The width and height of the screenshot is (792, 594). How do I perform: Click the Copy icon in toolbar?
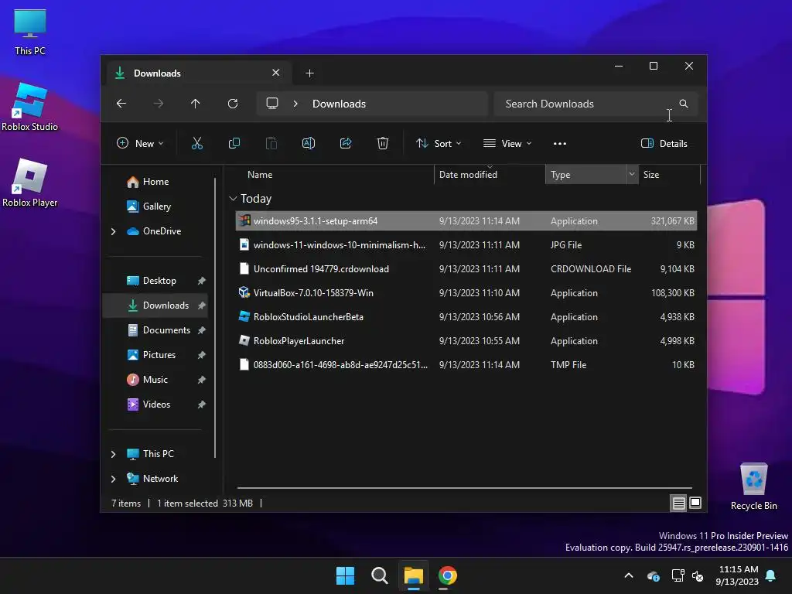(234, 143)
